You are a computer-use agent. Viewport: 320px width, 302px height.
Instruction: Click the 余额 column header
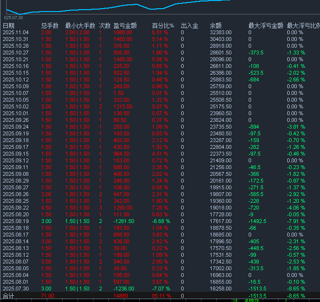point(216,26)
